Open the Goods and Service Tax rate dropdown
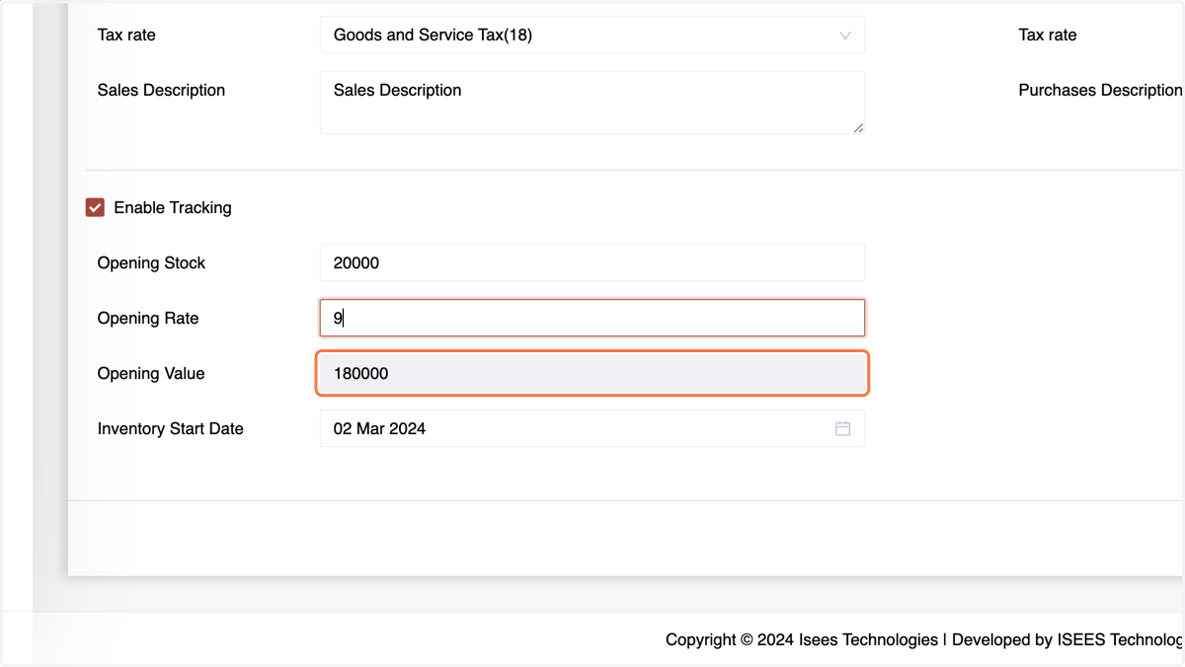 coord(592,35)
